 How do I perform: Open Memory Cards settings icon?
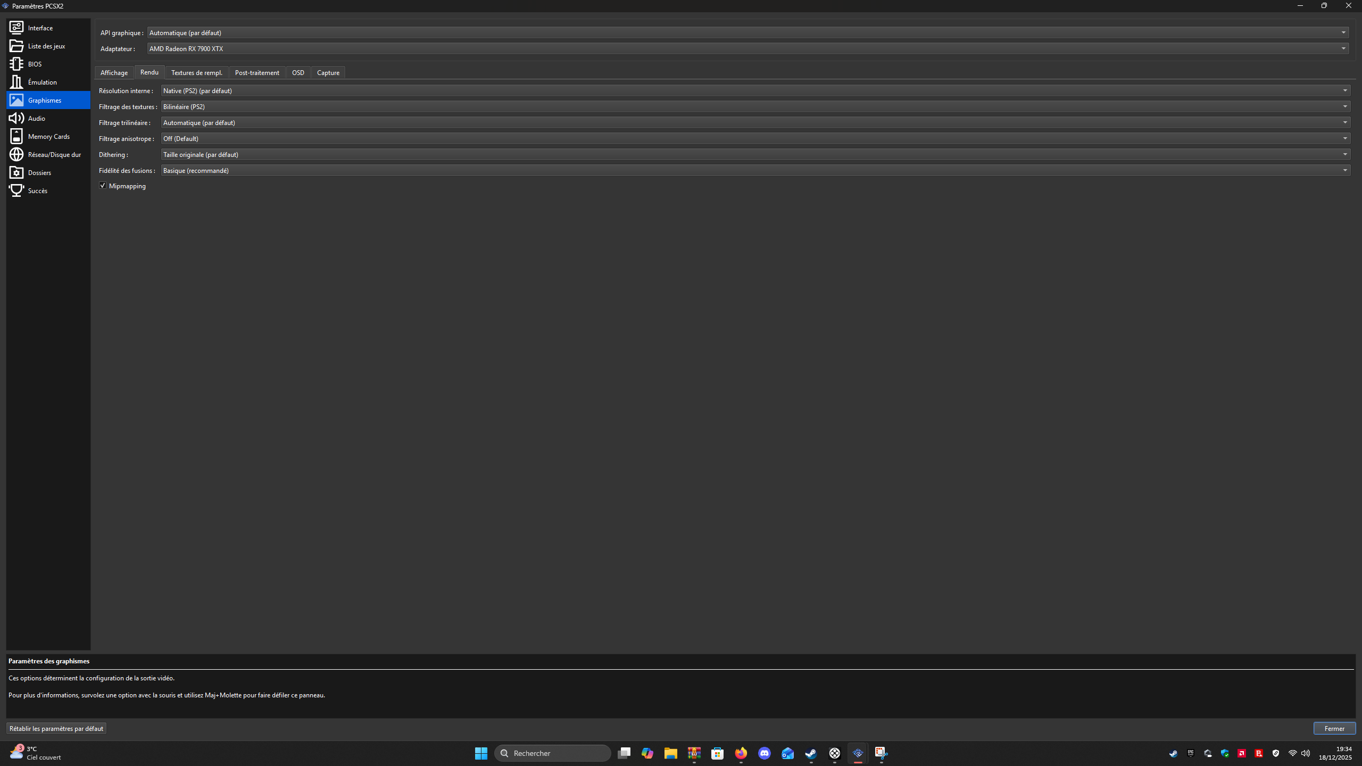coord(16,136)
